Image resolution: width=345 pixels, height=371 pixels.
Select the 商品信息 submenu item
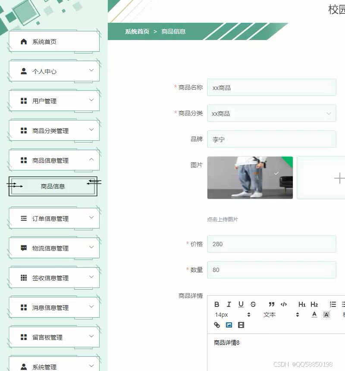tap(53, 186)
